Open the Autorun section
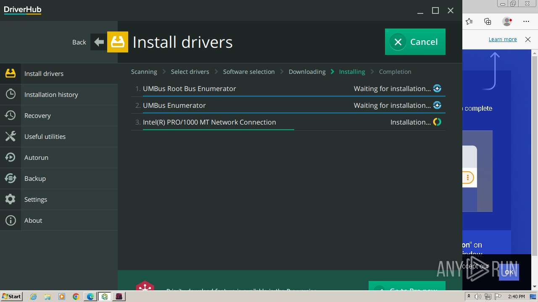This screenshot has height=302, width=538. pos(59,157)
